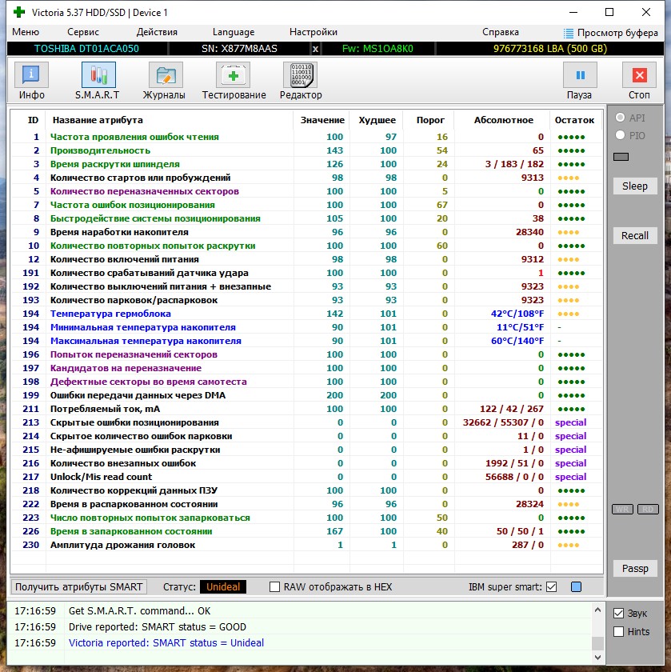Sort by Худшее column header
The height and width of the screenshot is (672, 671).
(377, 121)
